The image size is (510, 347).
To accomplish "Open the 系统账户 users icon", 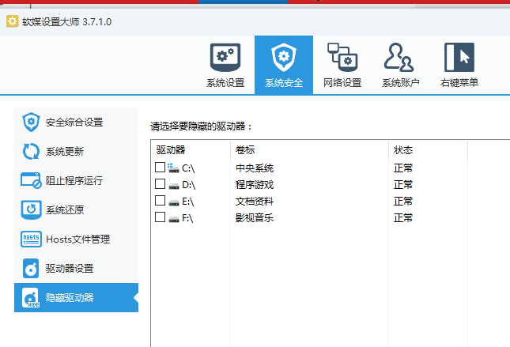I will tap(400, 58).
